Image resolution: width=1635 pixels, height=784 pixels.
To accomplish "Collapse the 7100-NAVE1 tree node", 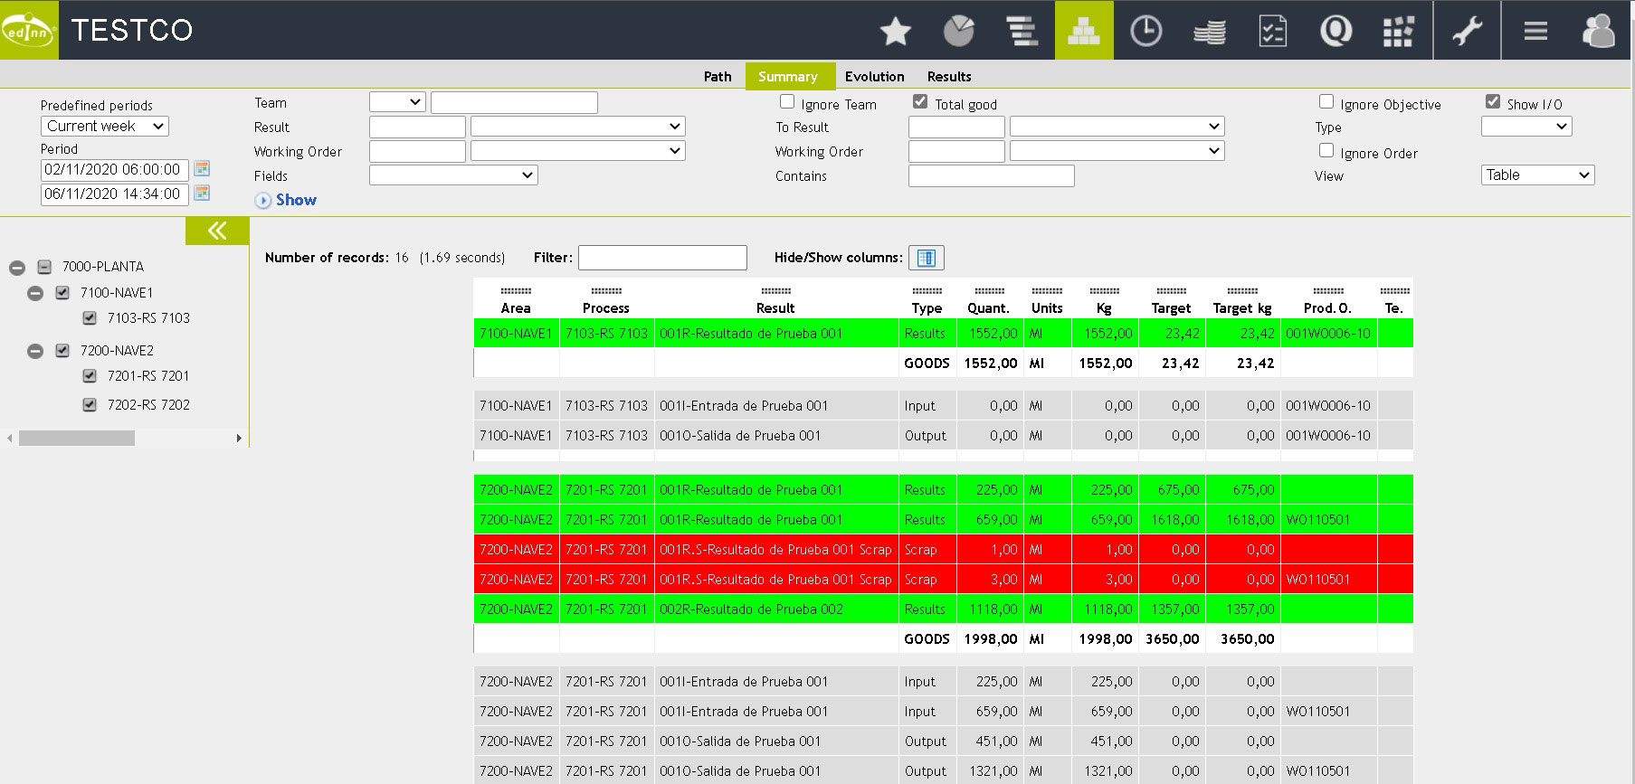I will click(x=35, y=293).
